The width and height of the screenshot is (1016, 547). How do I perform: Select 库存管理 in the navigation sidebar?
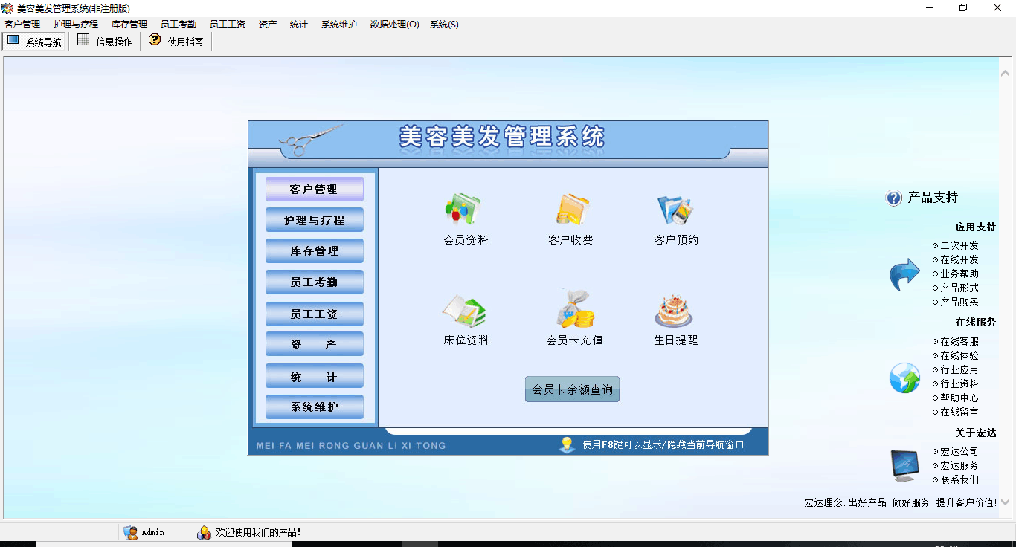pyautogui.click(x=315, y=251)
